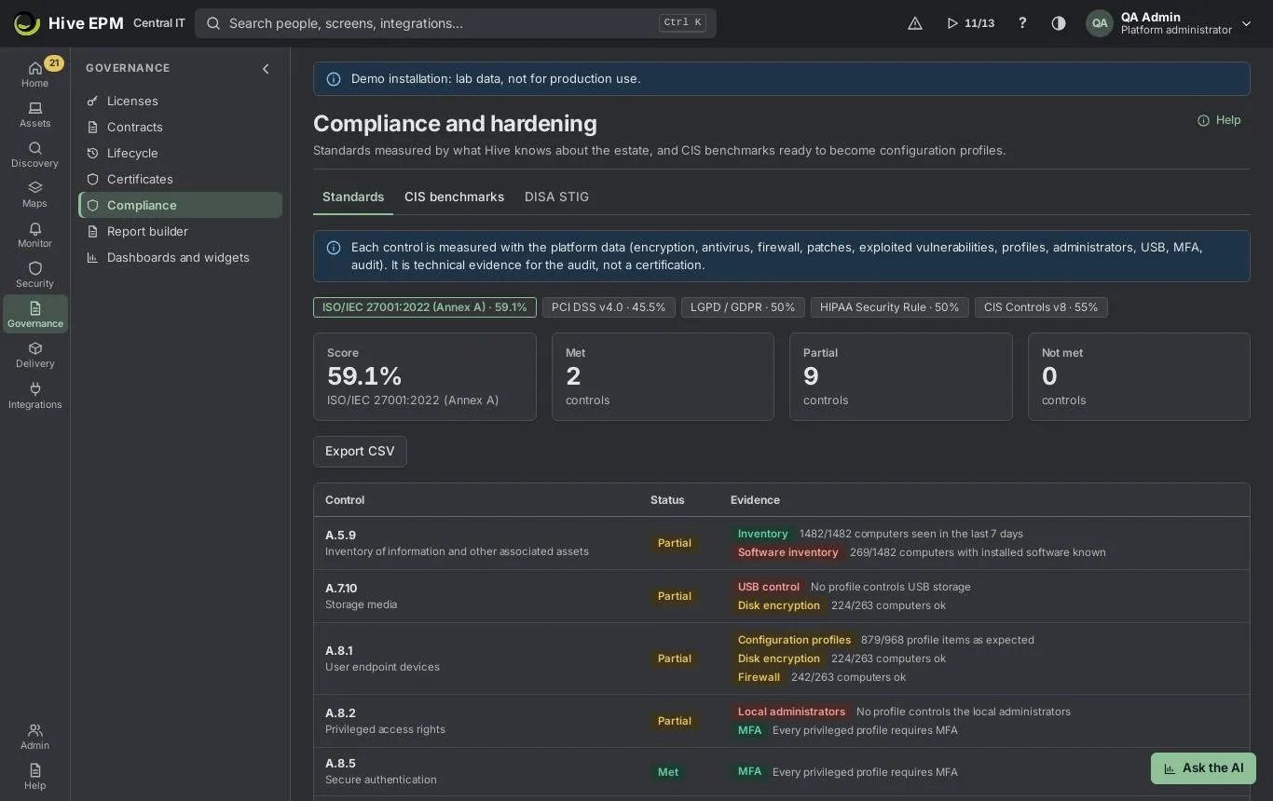1273x801 pixels.
Task: Toggle the light/dark theme
Action: tap(1059, 23)
